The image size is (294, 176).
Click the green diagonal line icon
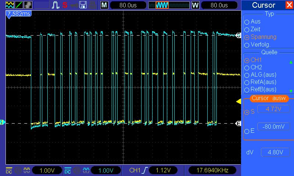coord(18,5)
